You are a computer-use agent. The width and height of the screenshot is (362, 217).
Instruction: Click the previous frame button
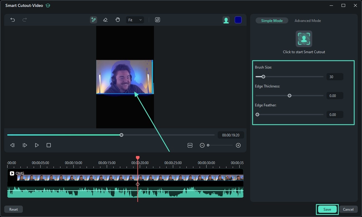tap(13, 145)
